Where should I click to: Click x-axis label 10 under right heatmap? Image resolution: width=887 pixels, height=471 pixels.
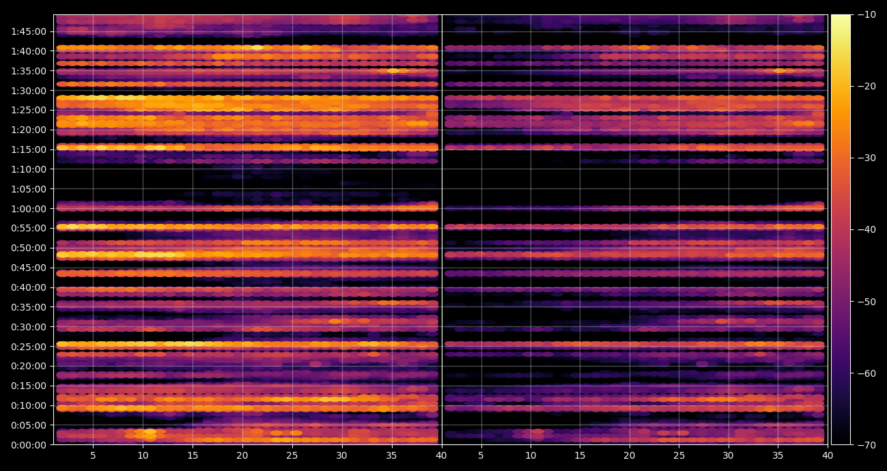click(530, 456)
